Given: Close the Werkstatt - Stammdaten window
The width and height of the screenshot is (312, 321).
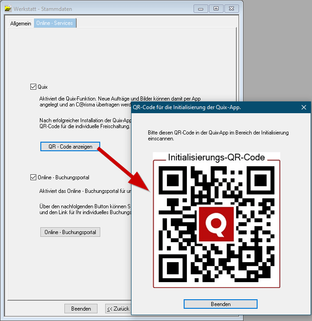Looking at the screenshot, I should tap(232, 9).
